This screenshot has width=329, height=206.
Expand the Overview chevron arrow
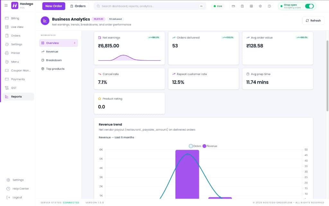[75, 43]
